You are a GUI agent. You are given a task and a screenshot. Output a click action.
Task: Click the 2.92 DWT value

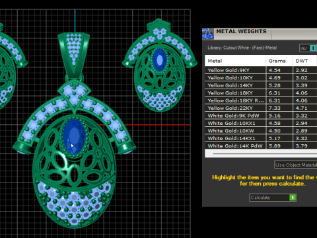(x=301, y=70)
